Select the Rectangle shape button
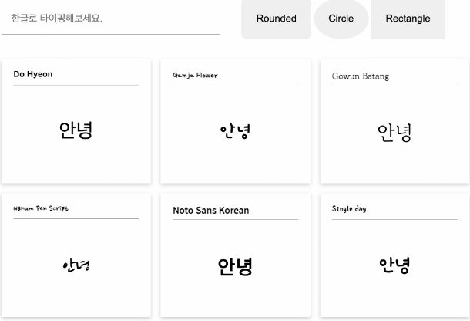This screenshot has width=470, height=321. click(408, 19)
